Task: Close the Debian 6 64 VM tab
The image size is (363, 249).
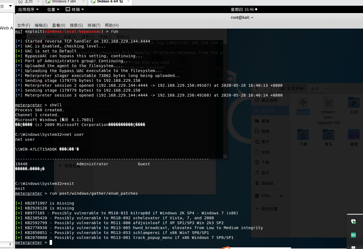Action: point(128,1)
